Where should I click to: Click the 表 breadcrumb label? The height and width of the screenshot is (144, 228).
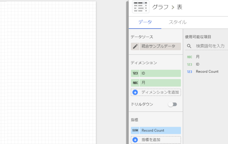[179, 7]
